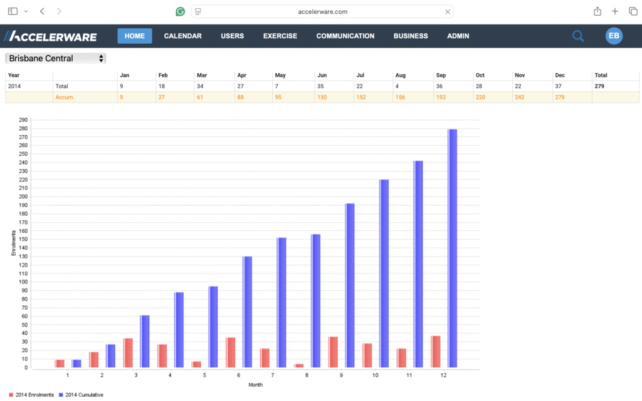Click the page reader icon in address bar
This screenshot has height=401, width=642.
pos(197,11)
